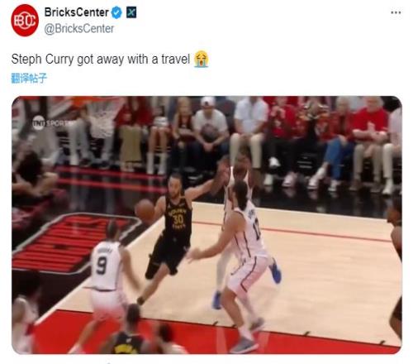Click the blue verified checkmark badge
The height and width of the screenshot is (364, 413).
click(116, 12)
